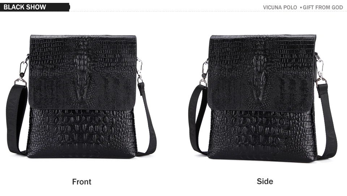Screen dimensions: 347x196
Task: Click the left metal clasp on side bag
Action: click(x=204, y=72)
